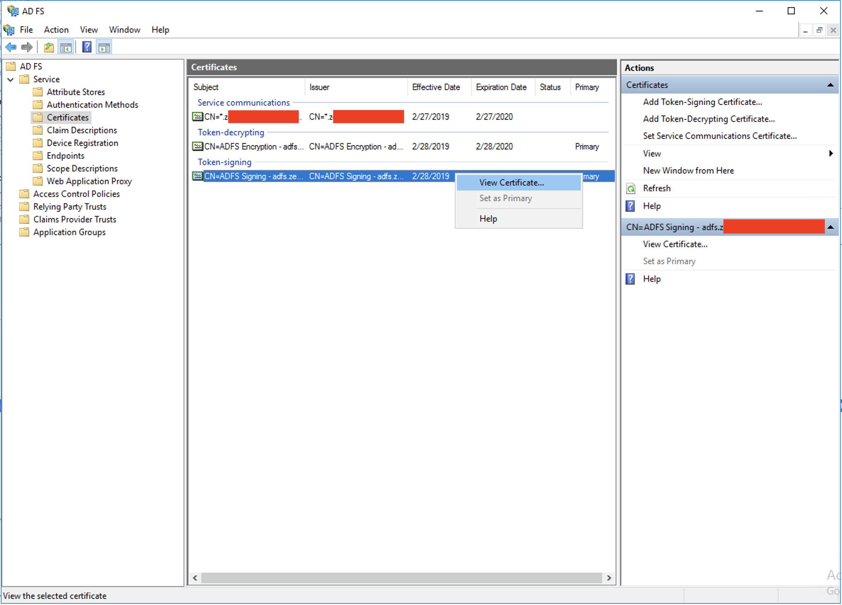
Task: Click Set Service Communications Certificate action
Action: coord(719,136)
